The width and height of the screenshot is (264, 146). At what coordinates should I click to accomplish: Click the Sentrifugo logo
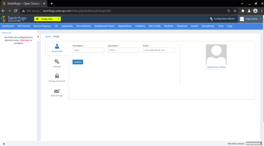pos(14,19)
